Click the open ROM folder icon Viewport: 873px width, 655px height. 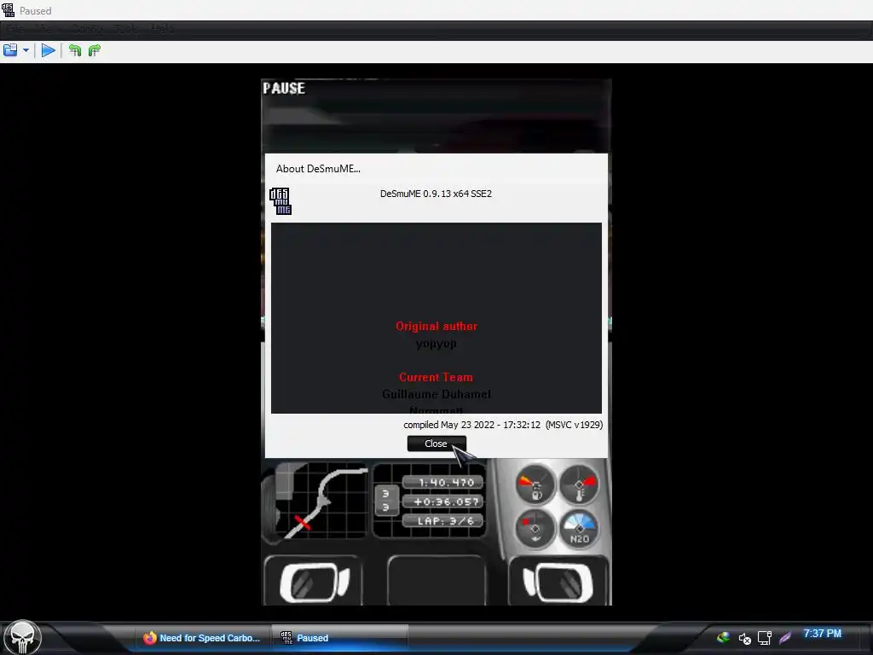[10, 50]
